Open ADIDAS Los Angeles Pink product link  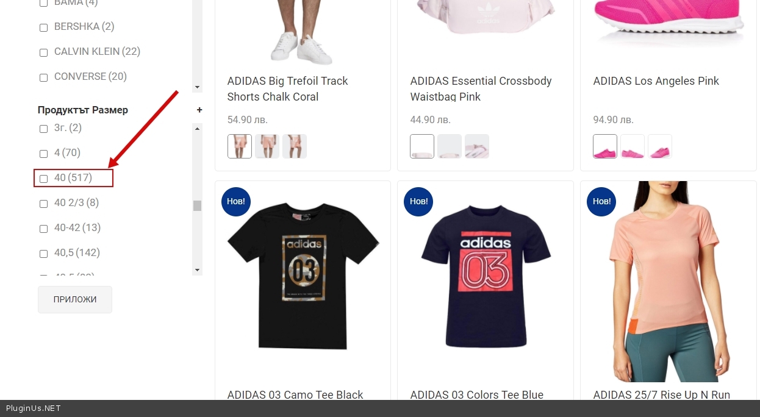(x=656, y=81)
